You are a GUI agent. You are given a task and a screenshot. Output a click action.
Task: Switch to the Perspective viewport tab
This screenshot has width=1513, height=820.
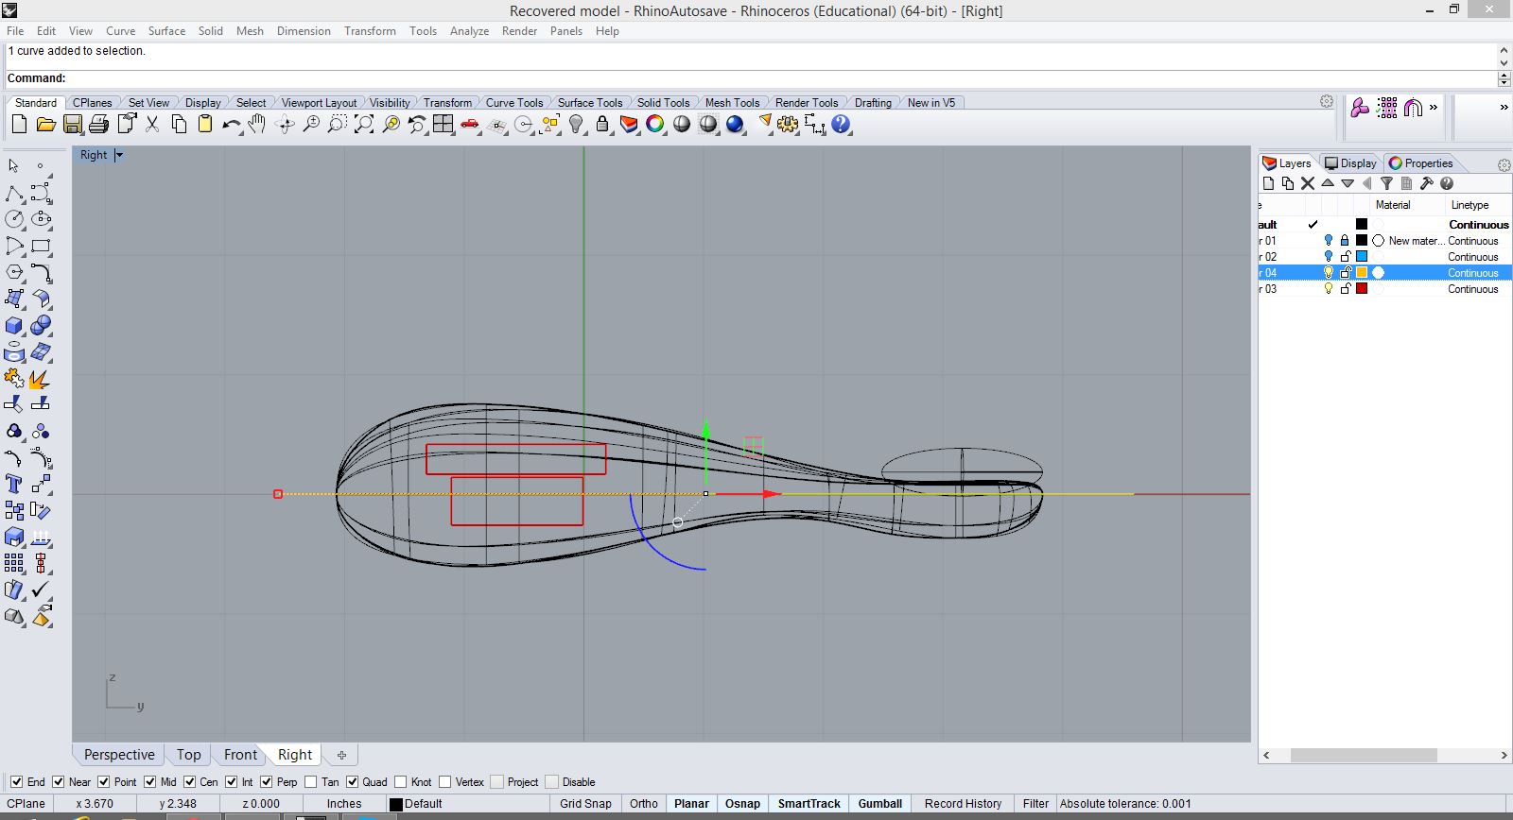119,755
